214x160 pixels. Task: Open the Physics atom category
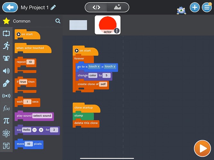pos(6,133)
